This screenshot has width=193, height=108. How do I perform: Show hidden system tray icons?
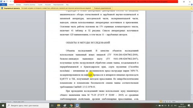click(157, 105)
